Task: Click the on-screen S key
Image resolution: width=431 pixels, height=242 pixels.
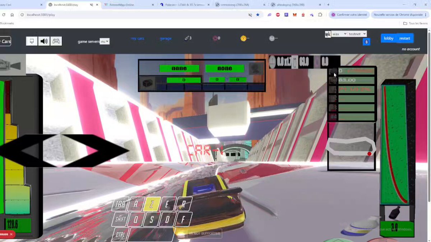Action: (x=151, y=219)
